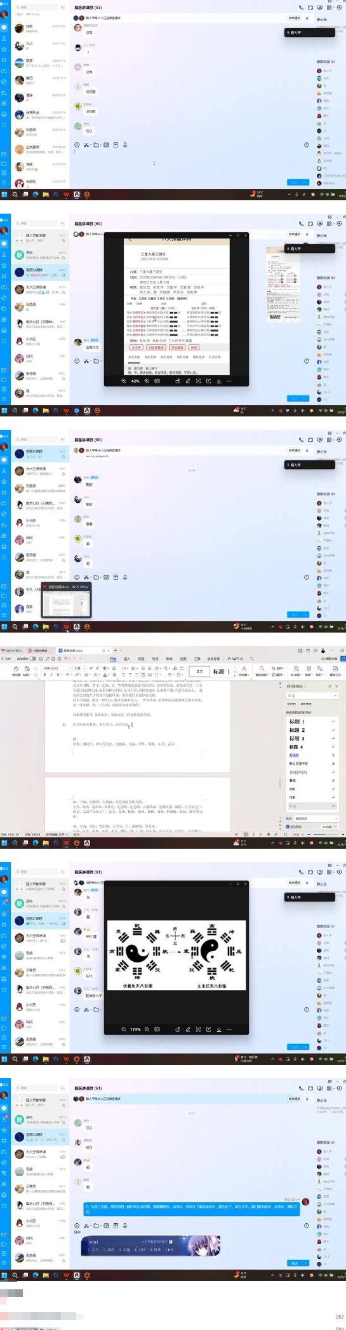Toggle the 显示预览 checkbox in the styles pane
The width and height of the screenshot is (346, 1330).
pyautogui.click(x=288, y=826)
